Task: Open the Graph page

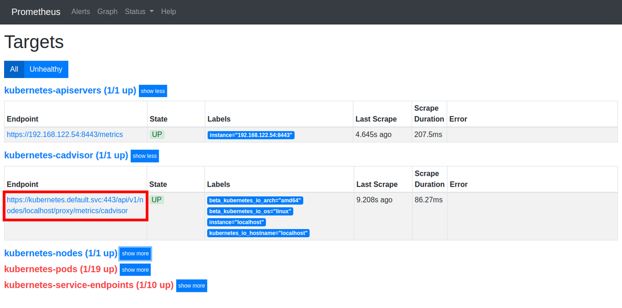Action: 107,11
